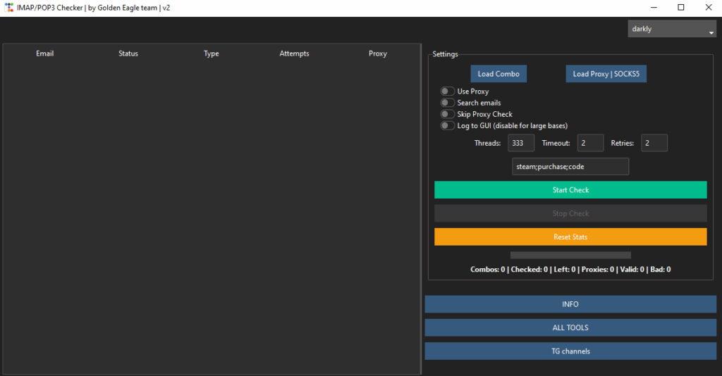Enable the Use Proxy toggle
The width and height of the screenshot is (722, 376).
pyautogui.click(x=447, y=92)
